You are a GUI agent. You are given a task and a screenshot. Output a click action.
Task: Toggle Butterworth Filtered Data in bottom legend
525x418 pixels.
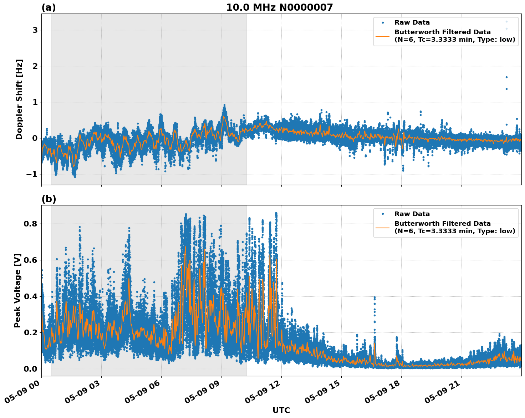(x=442, y=227)
